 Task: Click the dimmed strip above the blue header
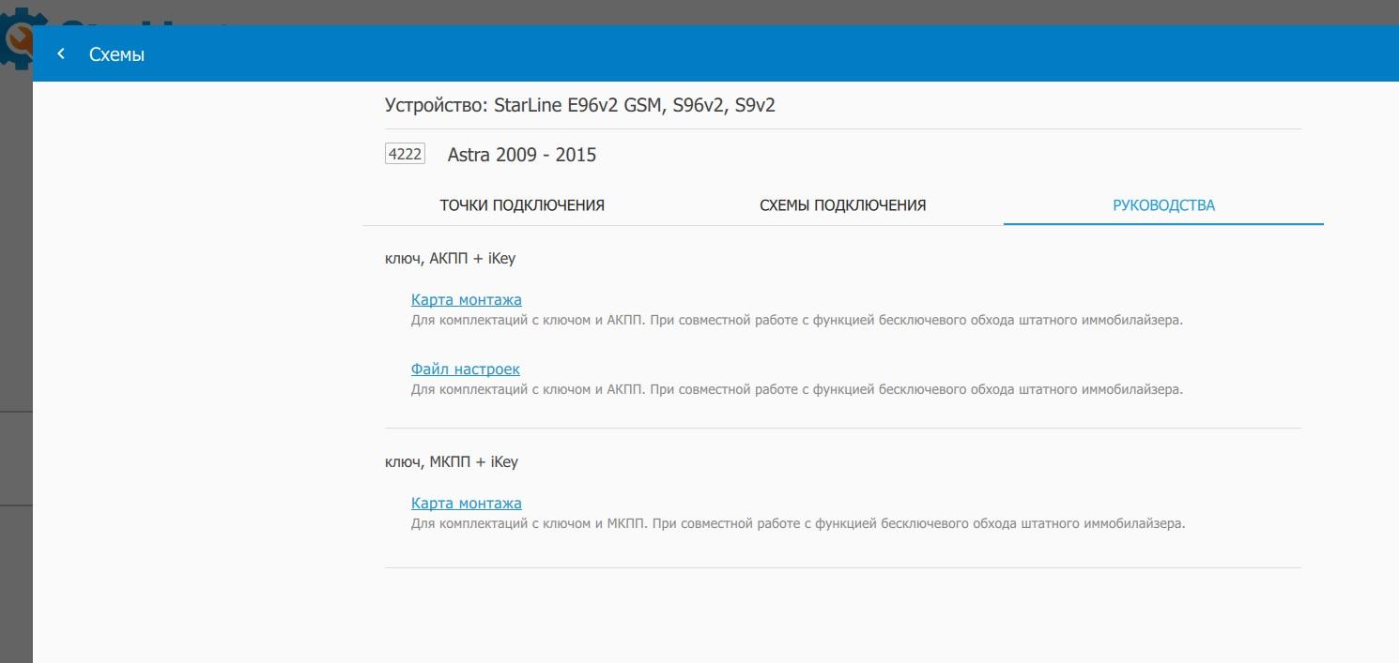click(x=751, y=11)
